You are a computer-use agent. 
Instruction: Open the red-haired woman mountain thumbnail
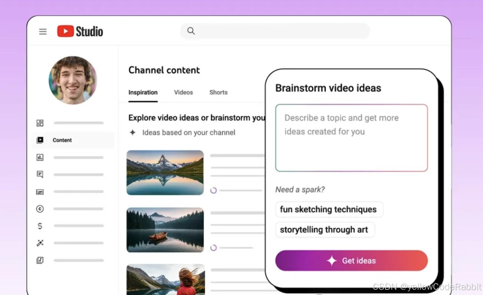coord(165,279)
